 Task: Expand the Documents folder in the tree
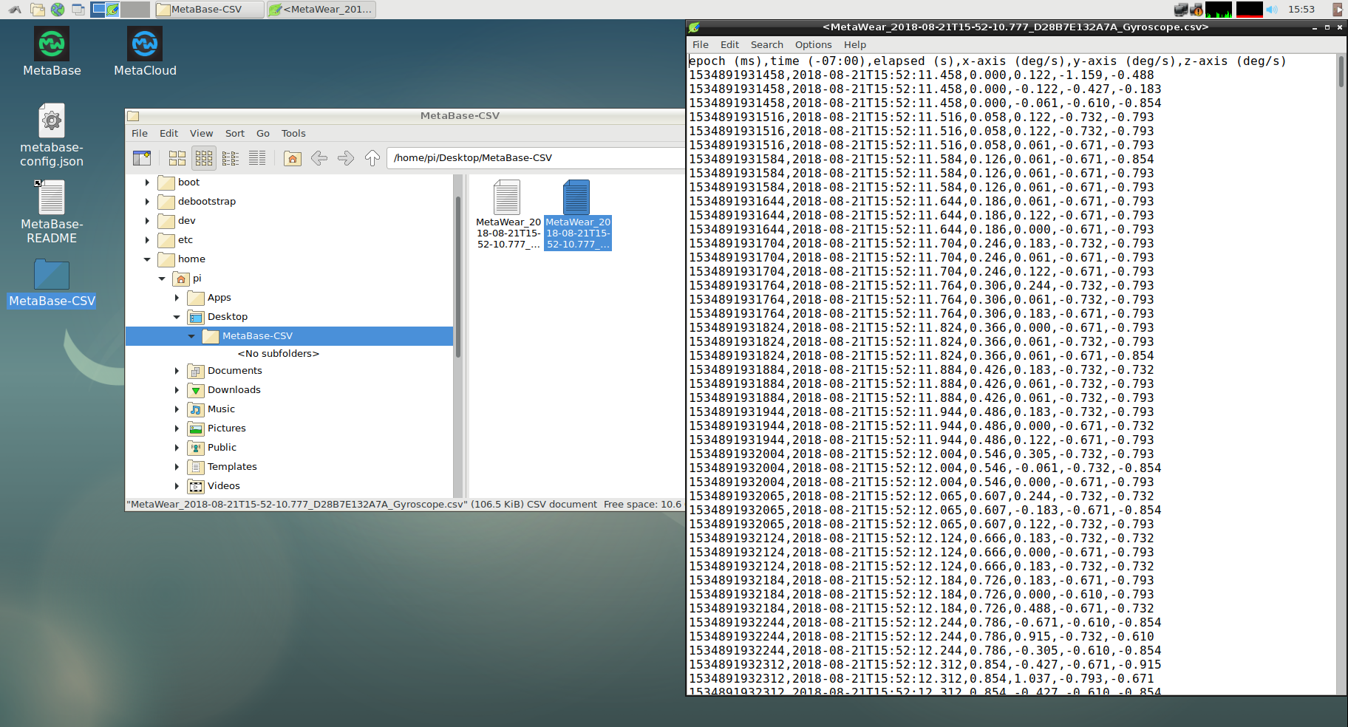click(177, 371)
